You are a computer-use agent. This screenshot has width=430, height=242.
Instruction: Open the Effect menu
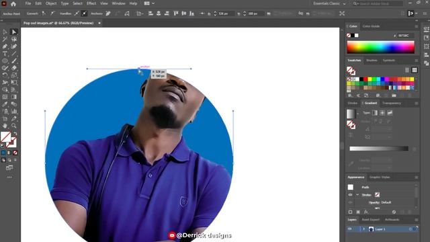91,3
